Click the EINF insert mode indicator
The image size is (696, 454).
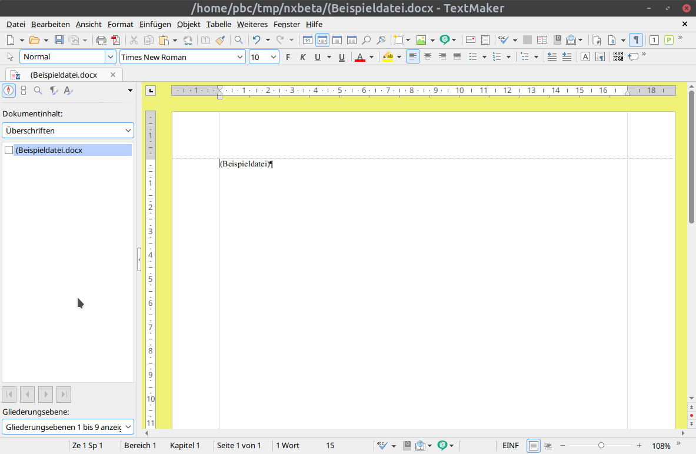[x=511, y=446]
